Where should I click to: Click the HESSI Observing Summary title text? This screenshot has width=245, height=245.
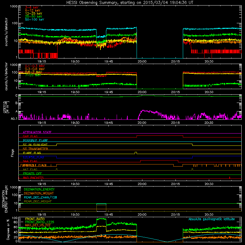pyautogui.click(x=130, y=3)
